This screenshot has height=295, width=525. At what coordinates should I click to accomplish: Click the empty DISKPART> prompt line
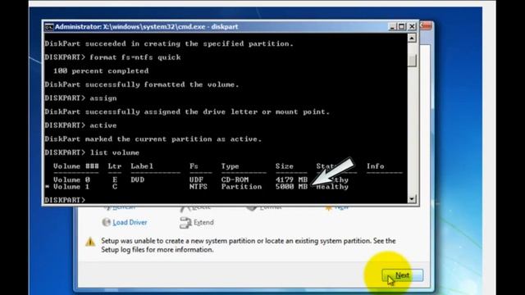click(x=65, y=200)
